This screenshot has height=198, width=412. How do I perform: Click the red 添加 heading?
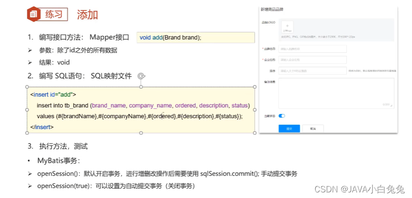(x=87, y=15)
